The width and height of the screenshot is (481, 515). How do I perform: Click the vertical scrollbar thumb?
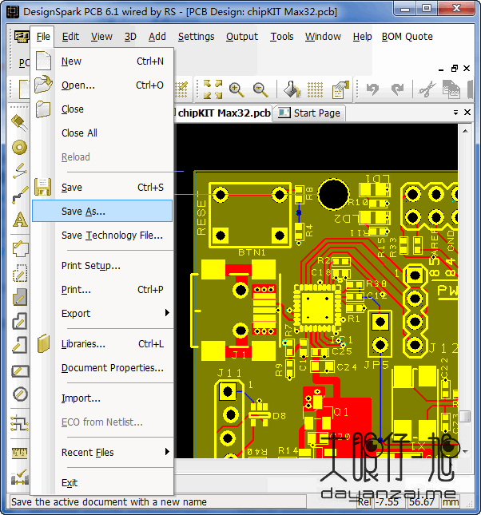click(465, 416)
